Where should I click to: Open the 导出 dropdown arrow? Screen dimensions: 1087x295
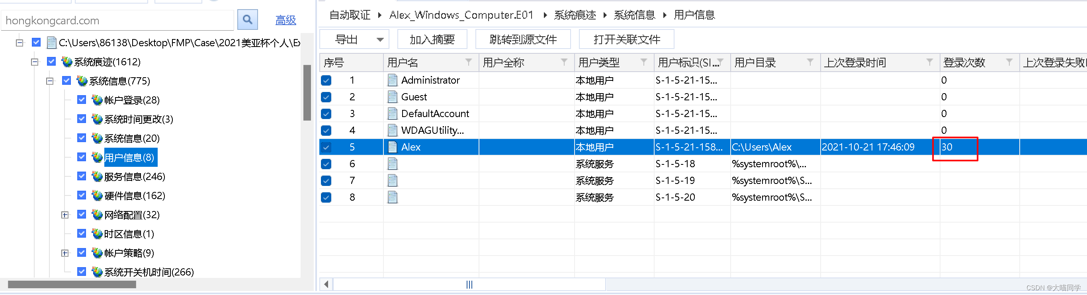(380, 40)
